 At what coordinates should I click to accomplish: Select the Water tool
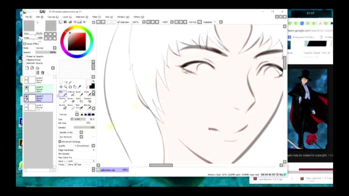pos(87,93)
